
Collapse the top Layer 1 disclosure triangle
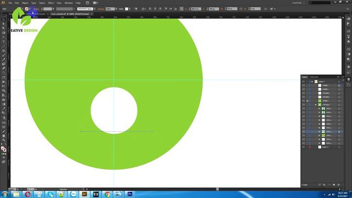click(312, 81)
